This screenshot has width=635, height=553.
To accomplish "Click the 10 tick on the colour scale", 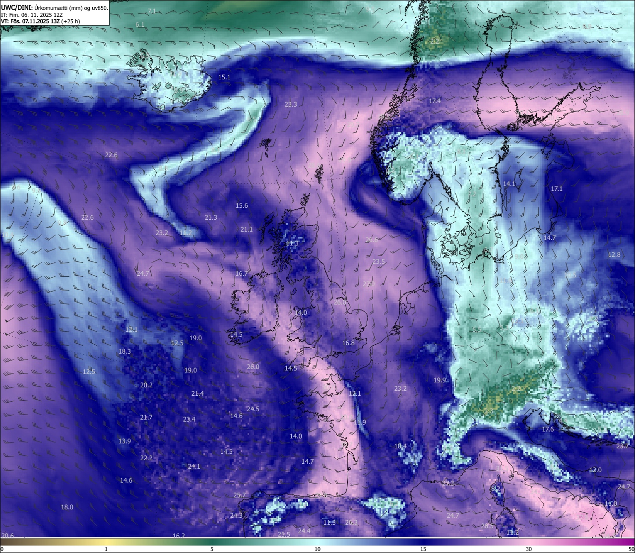I will (x=317, y=549).
